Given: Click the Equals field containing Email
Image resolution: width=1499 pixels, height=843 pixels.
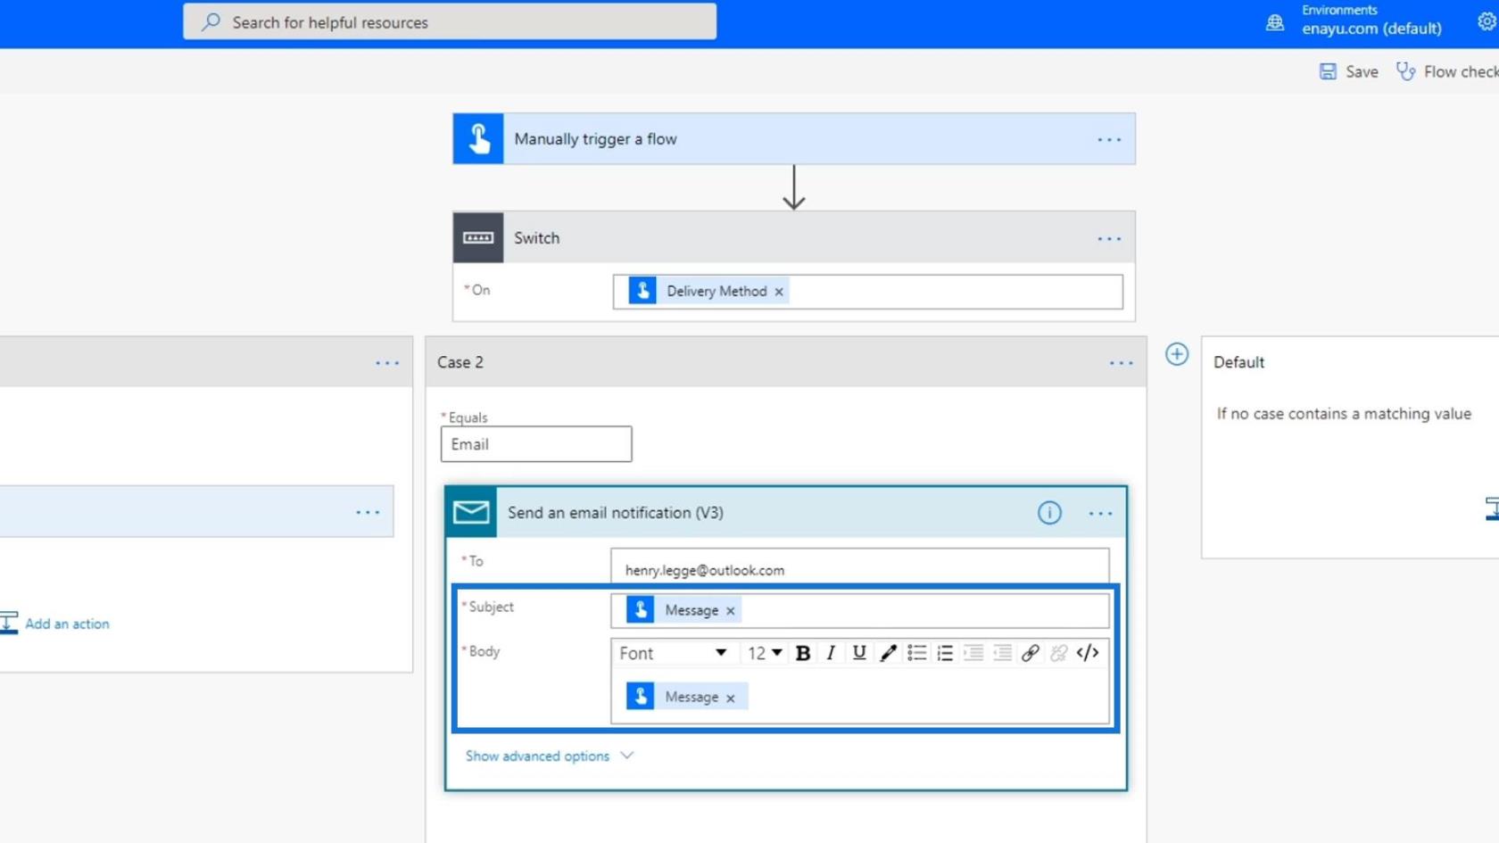Looking at the screenshot, I should pyautogui.click(x=536, y=444).
